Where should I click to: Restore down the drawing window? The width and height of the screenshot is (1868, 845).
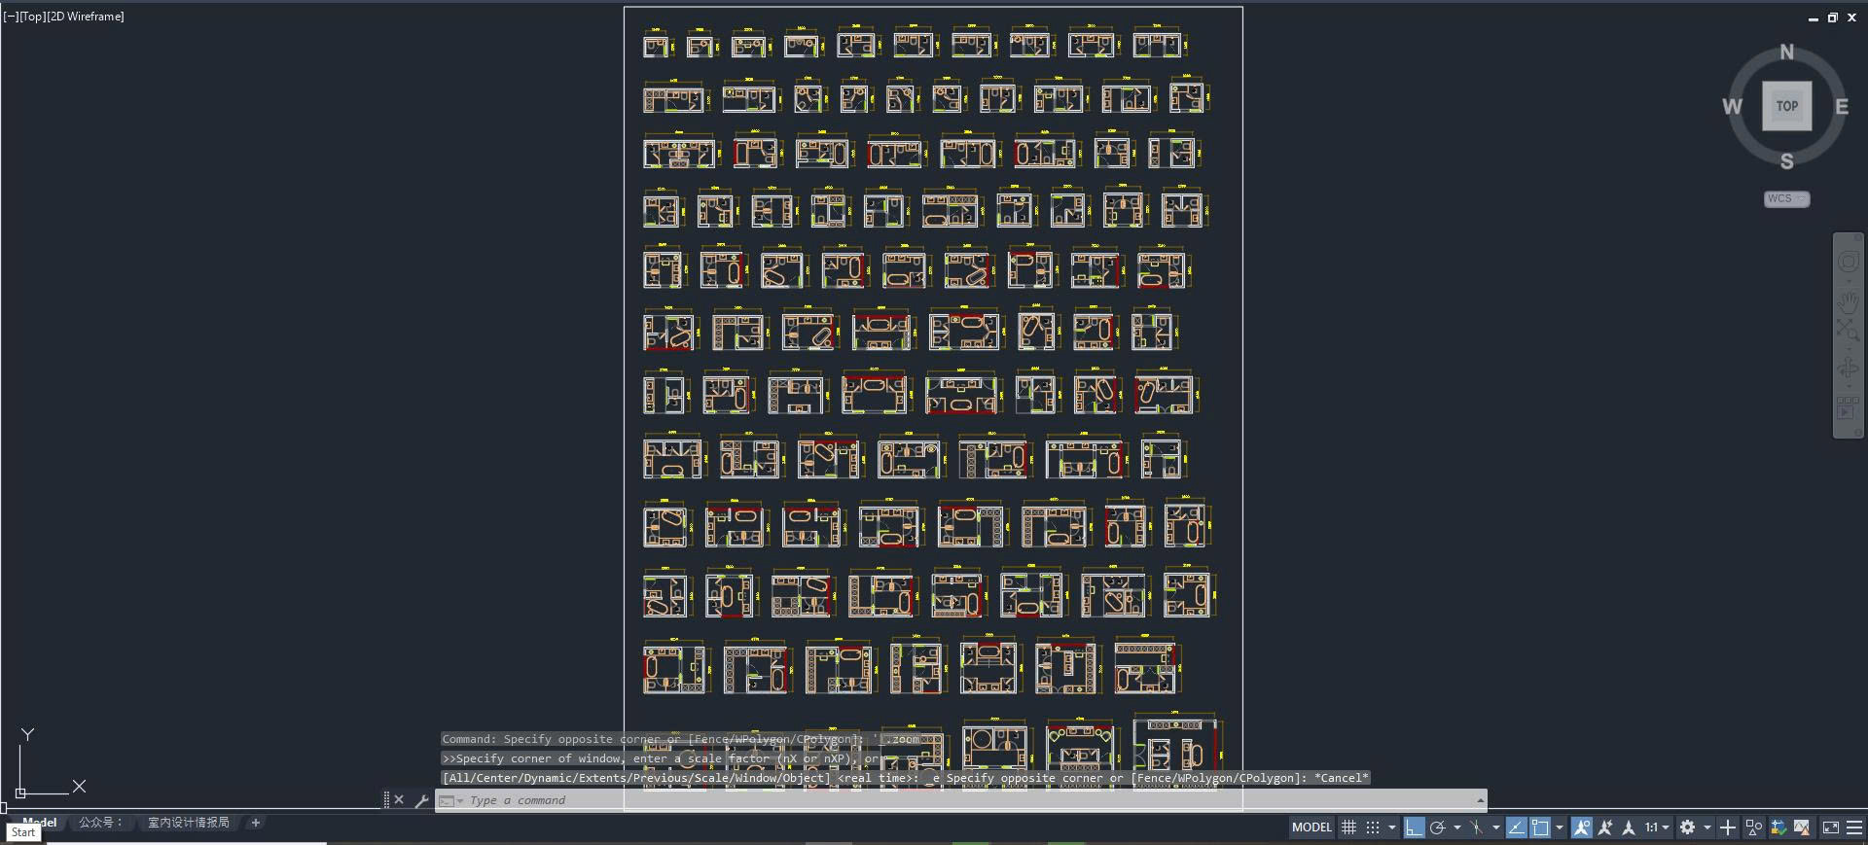pos(1832,18)
